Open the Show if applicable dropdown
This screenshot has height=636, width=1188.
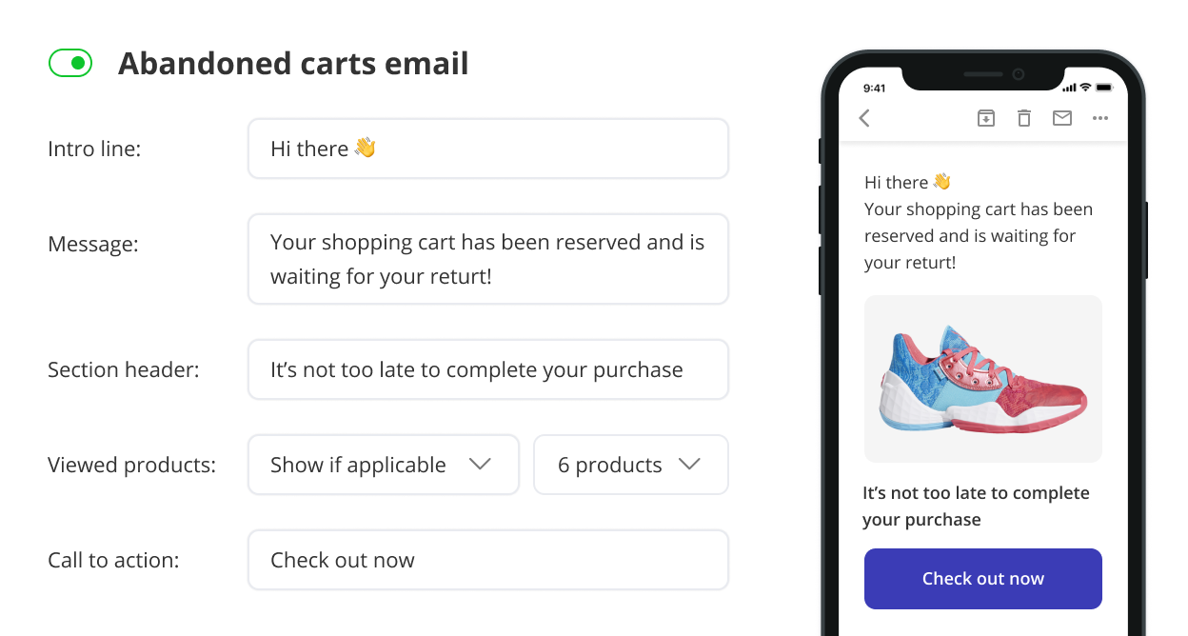click(384, 465)
